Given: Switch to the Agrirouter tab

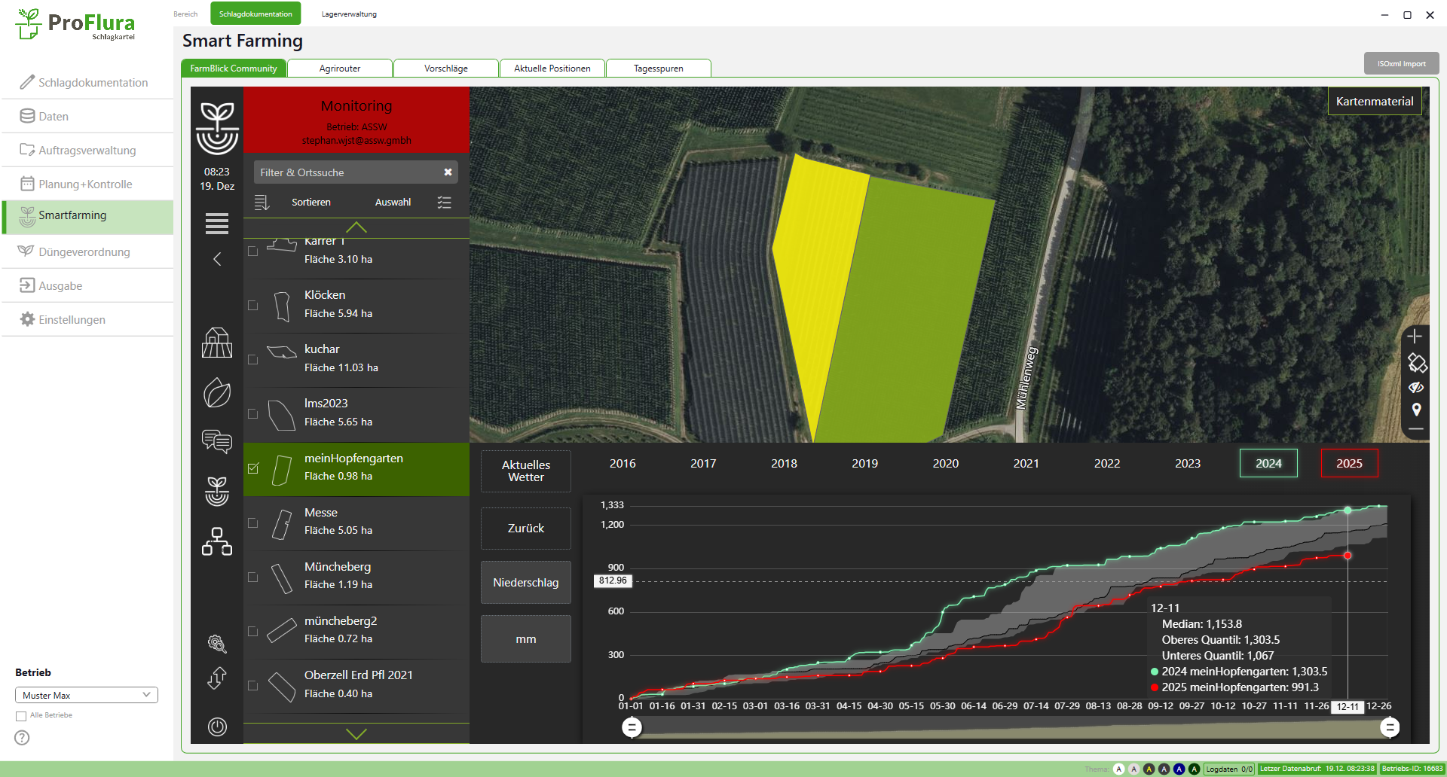Looking at the screenshot, I should [340, 69].
